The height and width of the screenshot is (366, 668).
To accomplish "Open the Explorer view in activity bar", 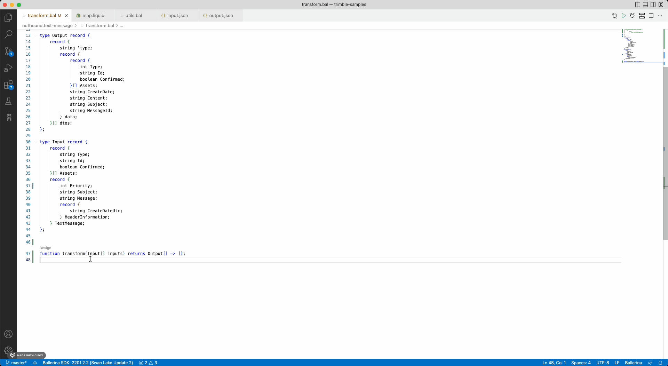I will [8, 17].
